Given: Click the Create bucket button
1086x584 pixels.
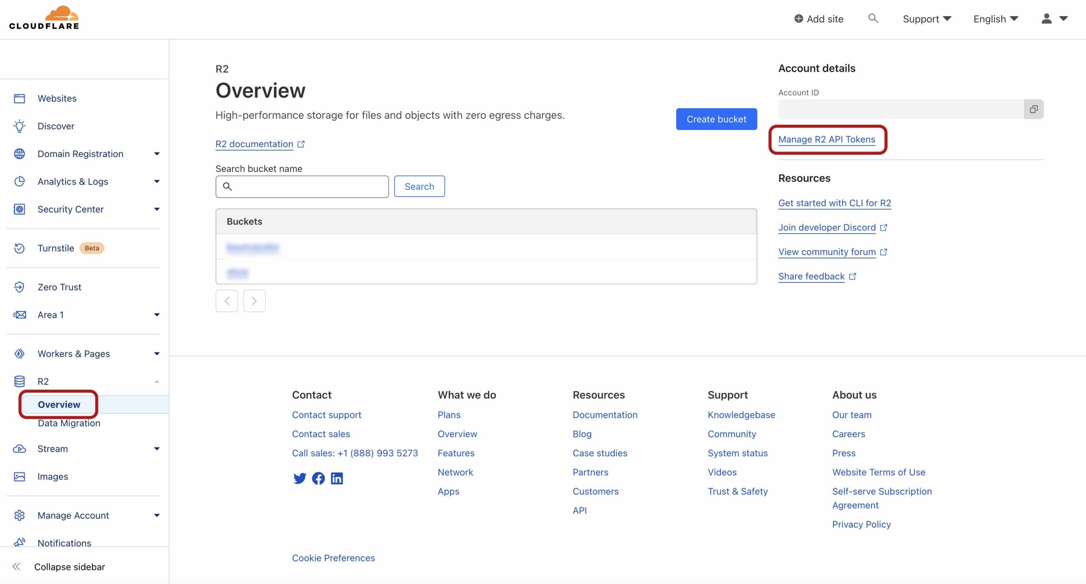Looking at the screenshot, I should point(716,119).
